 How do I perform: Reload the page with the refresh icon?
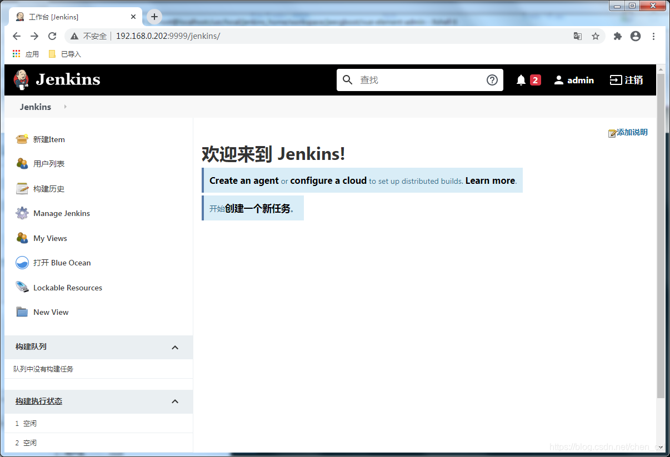[x=52, y=36]
